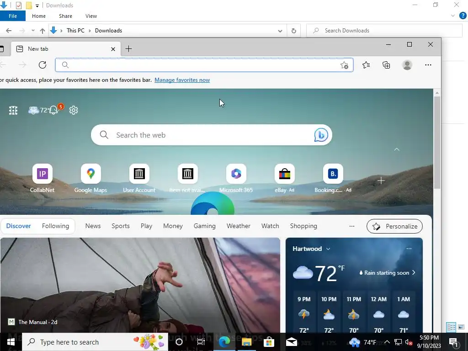468x351 pixels.
Task: Refresh the Downloads folder in Explorer
Action: 294,31
